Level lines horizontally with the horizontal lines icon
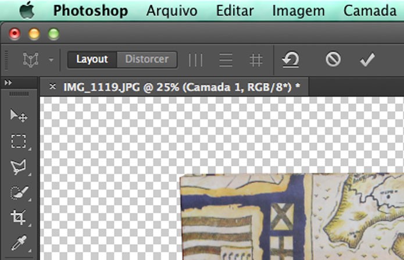Viewport: 404px width, 260px height. click(226, 60)
